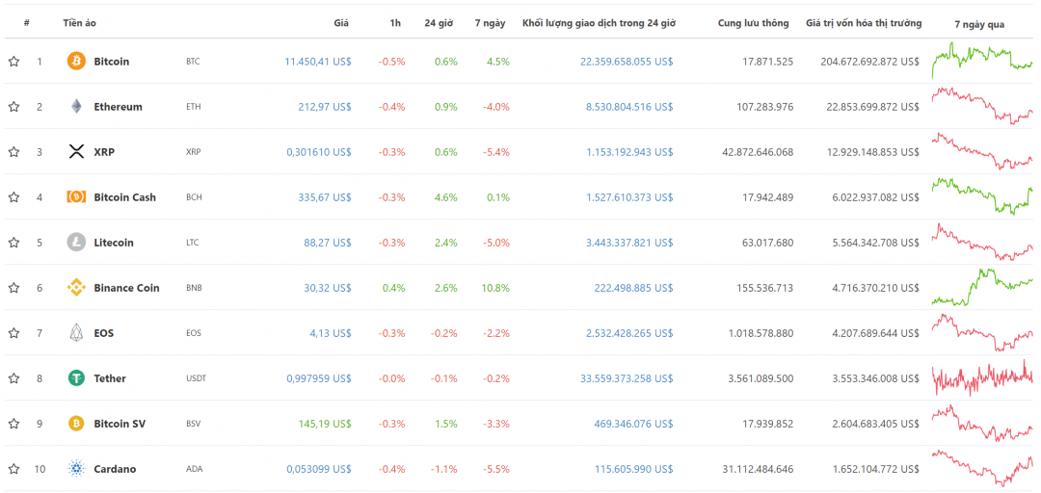Sort by the Tiền ảo column header

(x=80, y=22)
